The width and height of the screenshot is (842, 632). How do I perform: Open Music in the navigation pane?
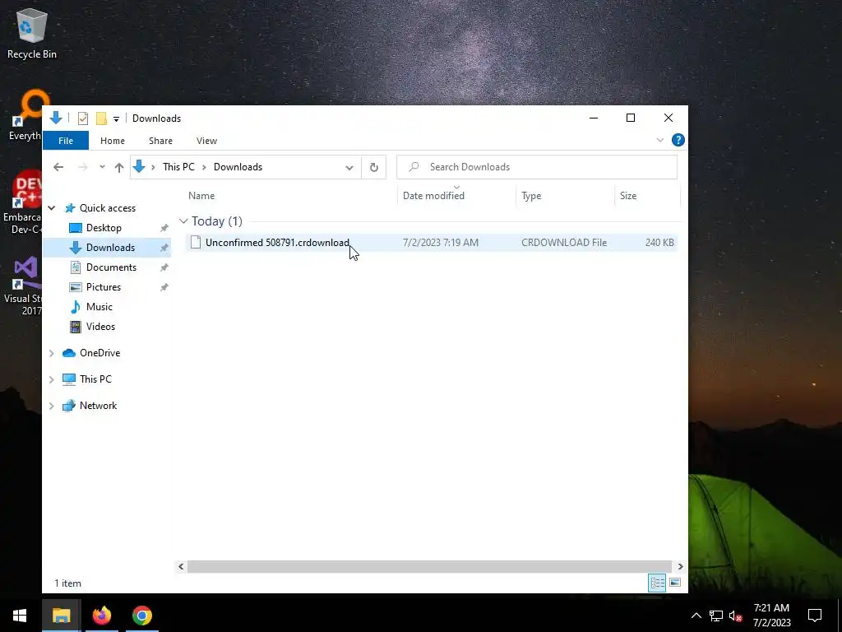tap(99, 307)
